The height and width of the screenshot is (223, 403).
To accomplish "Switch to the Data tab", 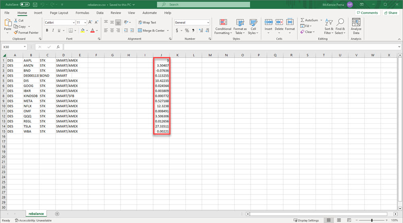I will click(100, 13).
